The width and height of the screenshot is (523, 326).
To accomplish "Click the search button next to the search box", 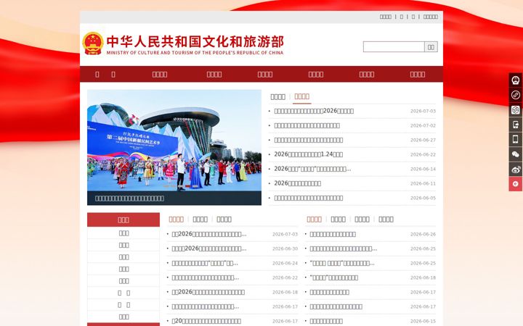I will pyautogui.click(x=431, y=47).
